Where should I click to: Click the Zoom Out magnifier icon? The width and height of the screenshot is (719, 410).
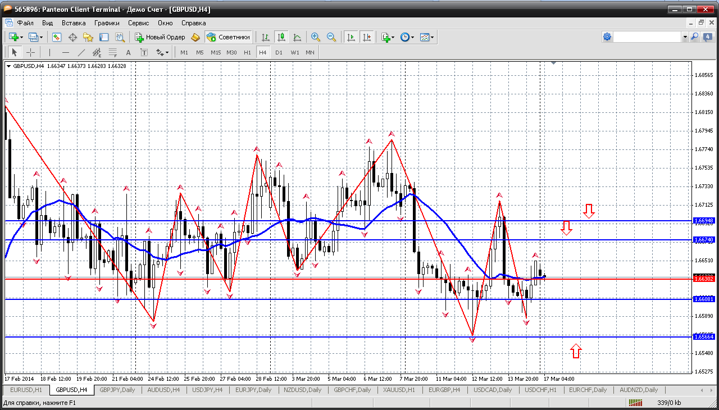pyautogui.click(x=331, y=37)
